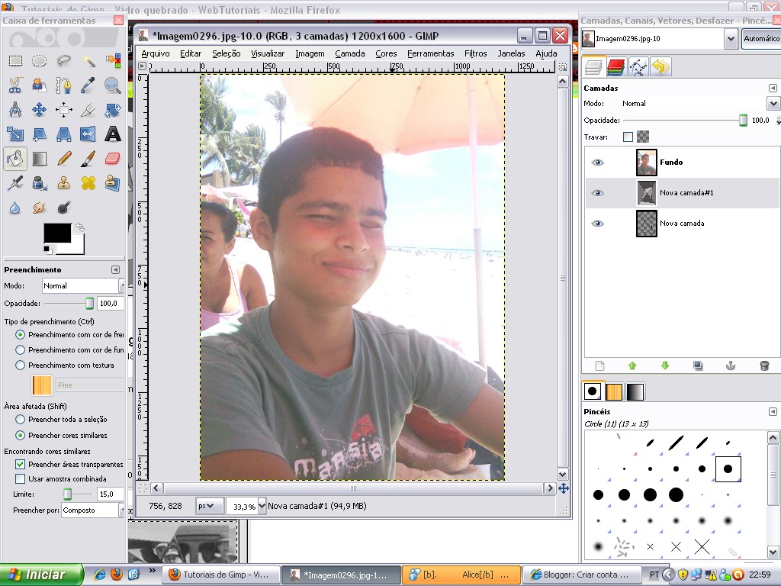Open the image selector dropdown Imagem0296.jpg-10
This screenshot has height=586, width=781.
[730, 39]
